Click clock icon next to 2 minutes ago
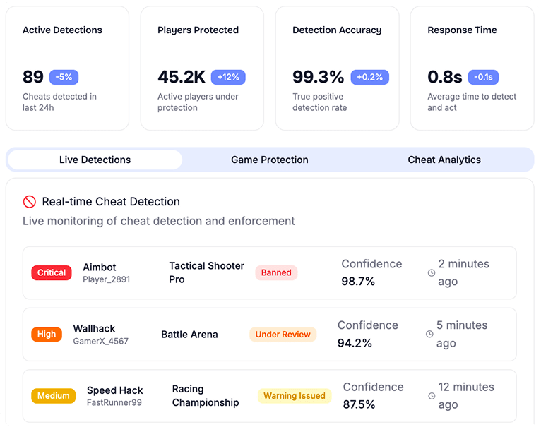This screenshot has width=541, height=427. pyautogui.click(x=432, y=272)
